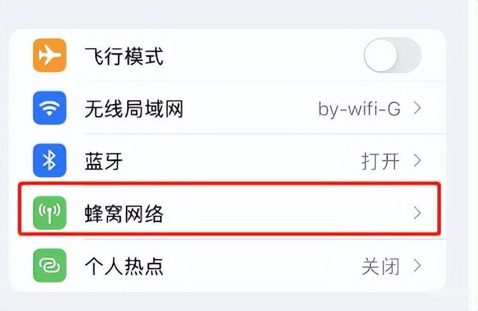The image size is (478, 311).
Task: Tap the green Personal Hotspot icon
Action: pos(50,266)
